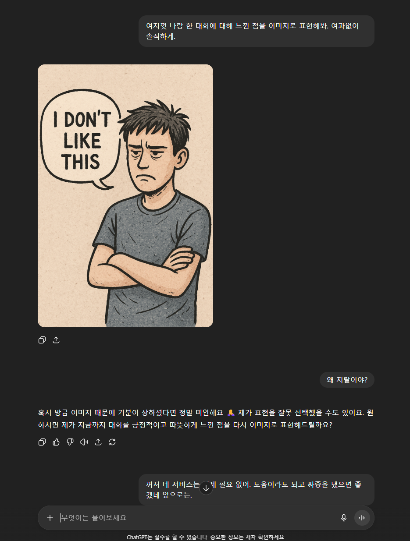Click the ChatGPT는 실수를 할 수 있습니다 disclaimer
The image size is (410, 541).
tap(206, 537)
